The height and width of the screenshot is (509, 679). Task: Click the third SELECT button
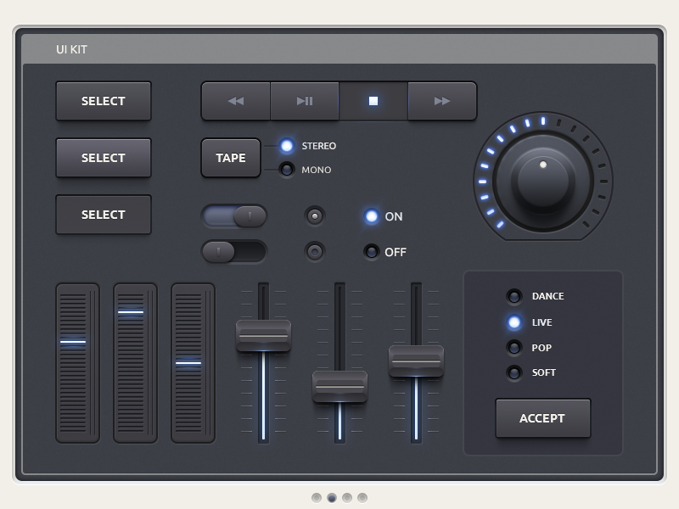click(x=104, y=215)
